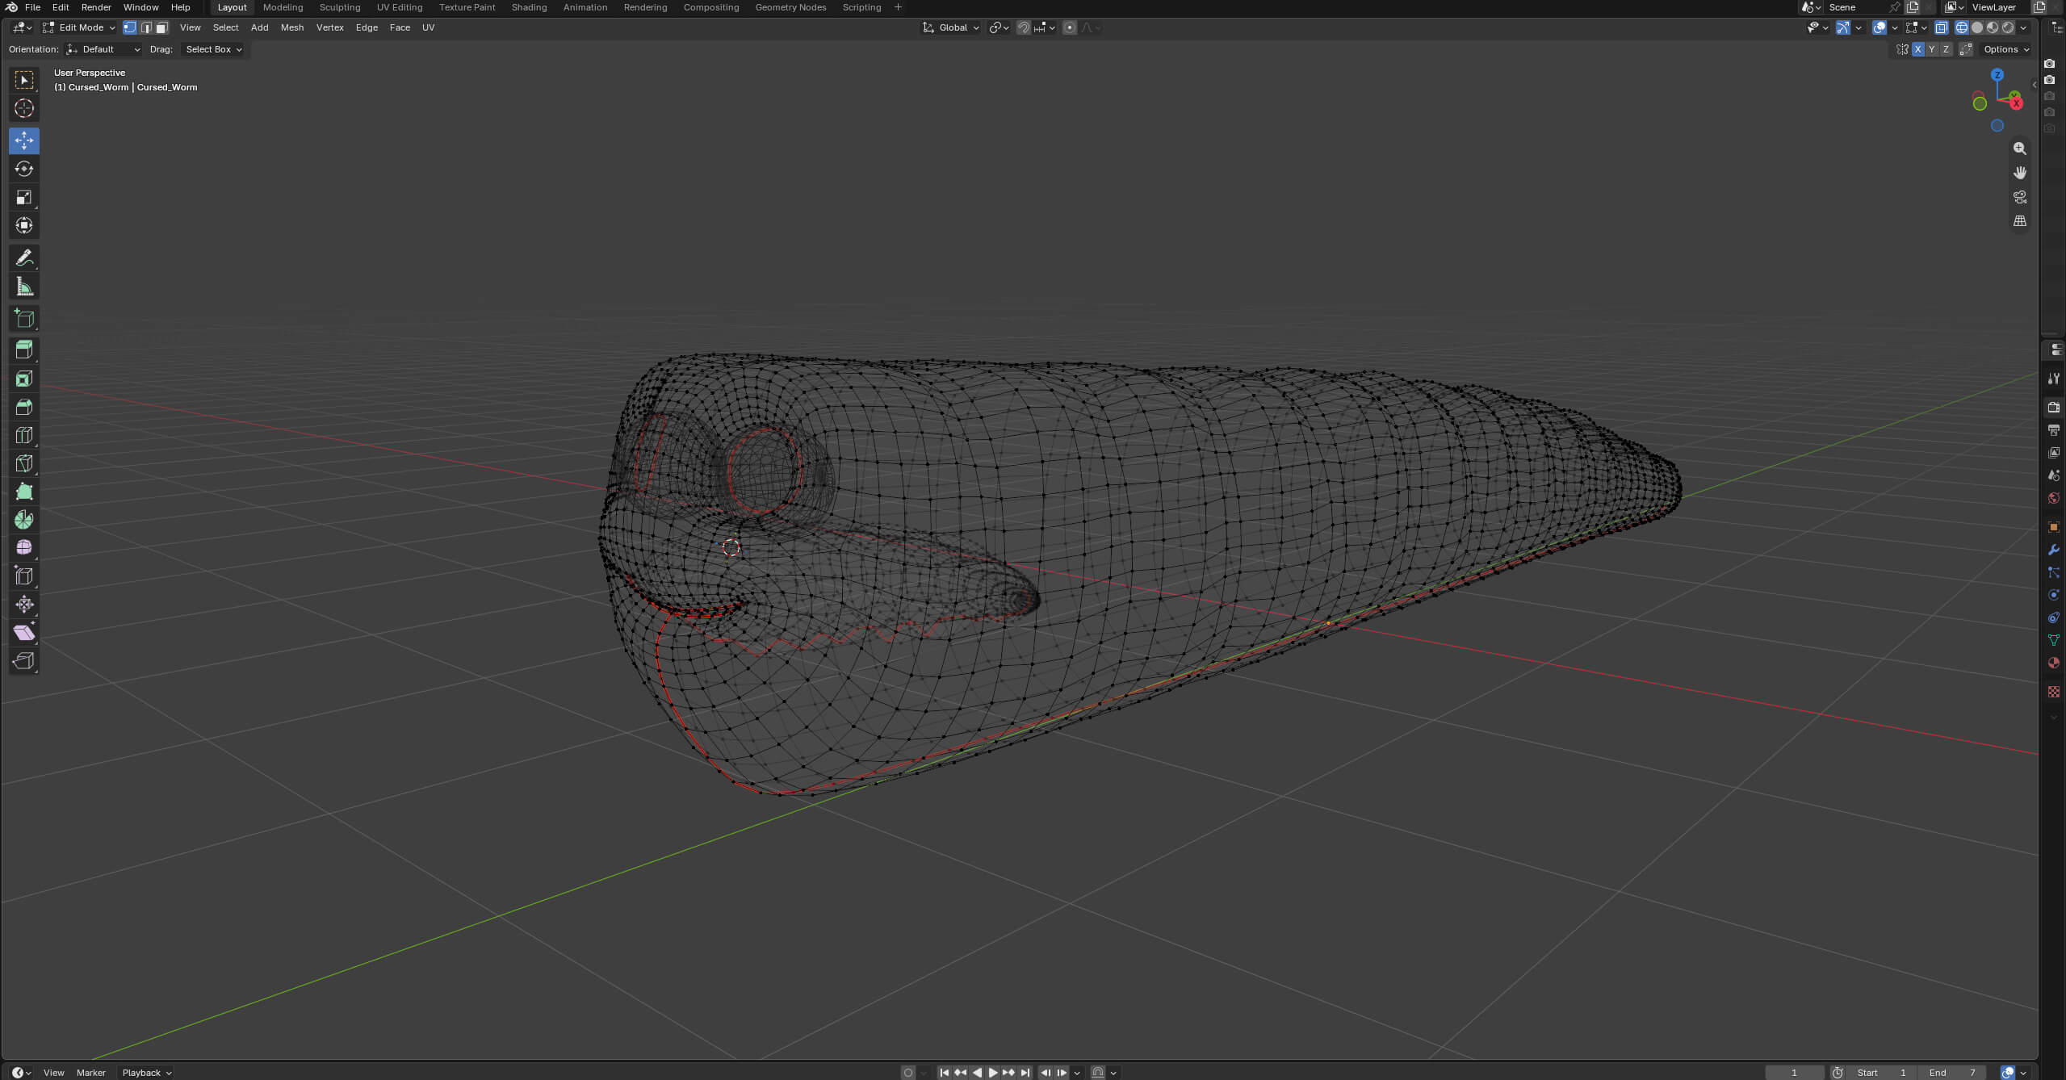Image resolution: width=2066 pixels, height=1080 pixels.
Task: Switch to solid viewport shading
Action: [1977, 27]
